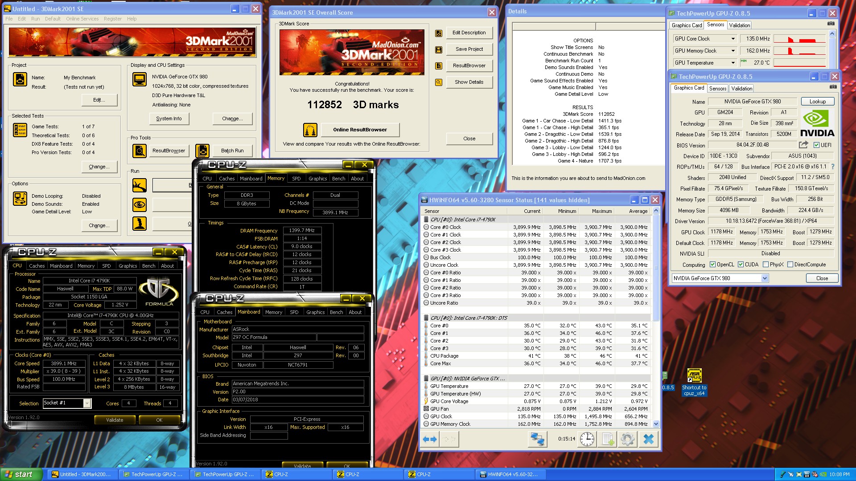856x481 pixels.
Task: Click the Show Details magnifier icon
Action: coord(439,82)
